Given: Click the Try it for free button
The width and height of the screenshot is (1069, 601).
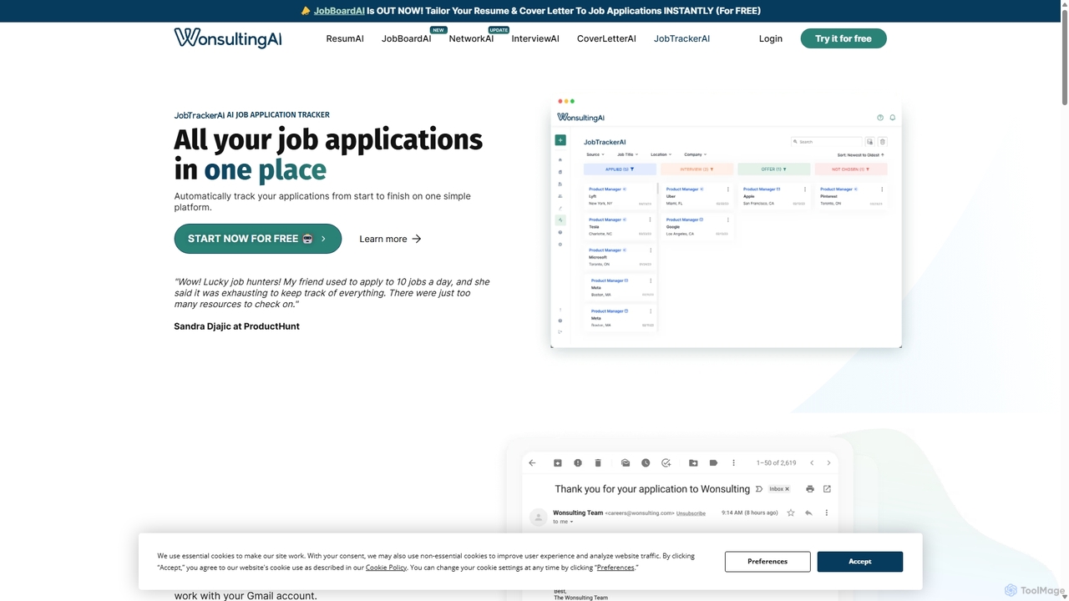Looking at the screenshot, I should point(844,38).
